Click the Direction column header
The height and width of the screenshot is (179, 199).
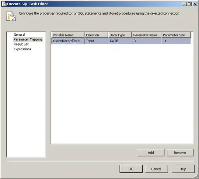tap(96, 35)
